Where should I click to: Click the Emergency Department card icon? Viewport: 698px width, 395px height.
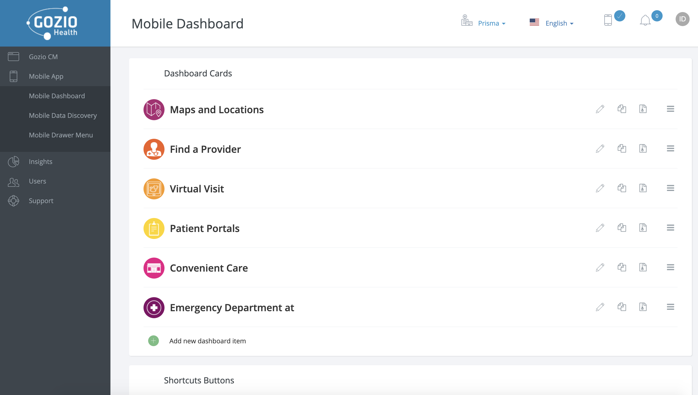coord(154,308)
